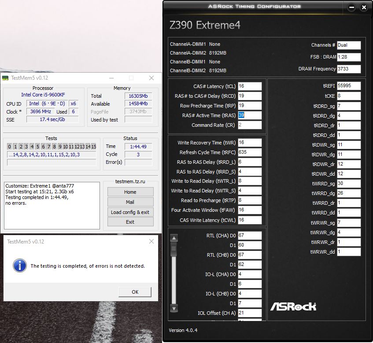Click the tWRWR_dd value field
This screenshot has width=373, height=343.
coord(349,252)
